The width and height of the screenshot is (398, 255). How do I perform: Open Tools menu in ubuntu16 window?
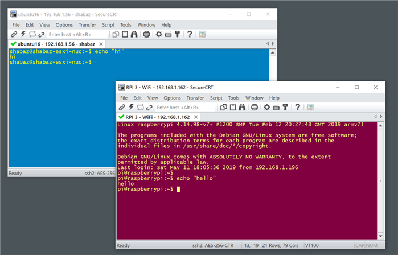pyautogui.click(x=126, y=25)
